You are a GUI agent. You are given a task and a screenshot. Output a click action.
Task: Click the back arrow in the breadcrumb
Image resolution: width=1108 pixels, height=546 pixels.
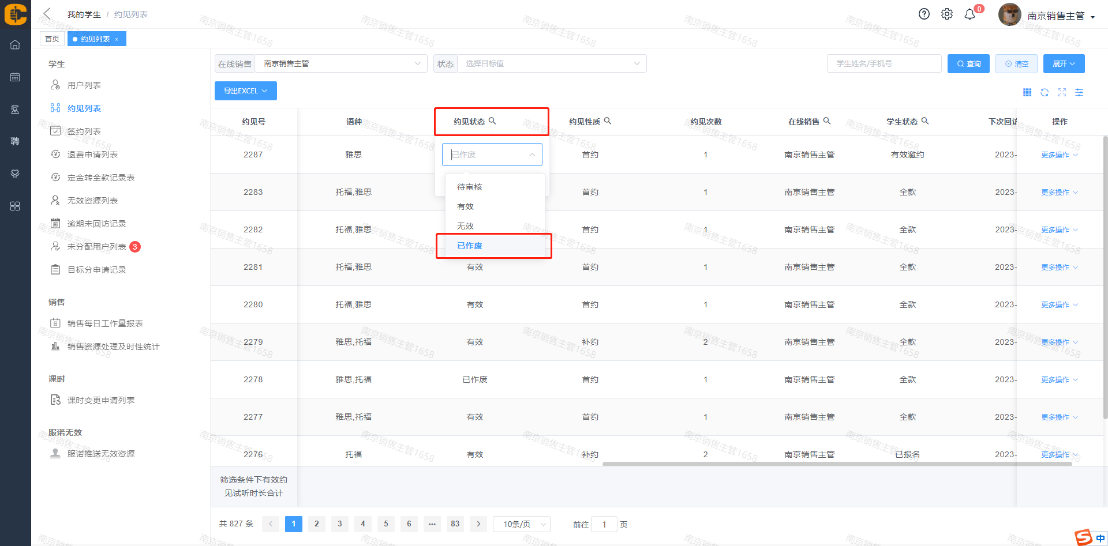47,14
